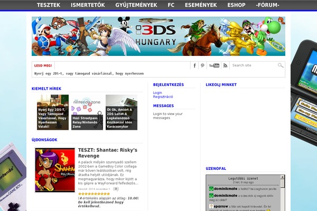Screen dimensions: 317x211
Task: Click the Shantae article date 2014 november 1
Action: (94, 189)
